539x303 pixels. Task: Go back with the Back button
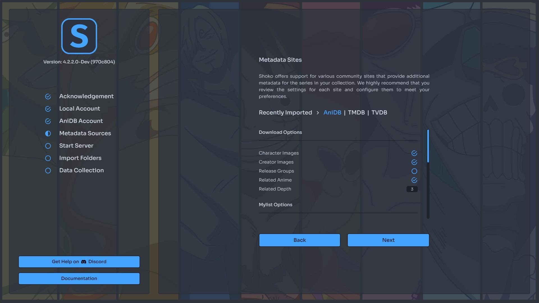[x=300, y=240]
